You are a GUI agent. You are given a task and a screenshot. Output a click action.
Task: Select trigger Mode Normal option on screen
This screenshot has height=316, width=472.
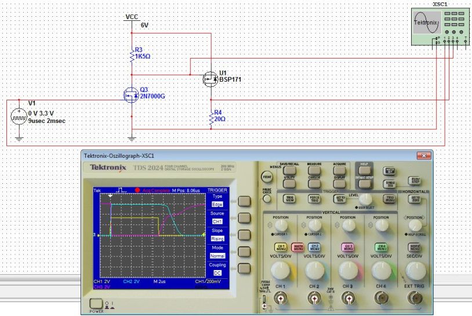coord(217,256)
